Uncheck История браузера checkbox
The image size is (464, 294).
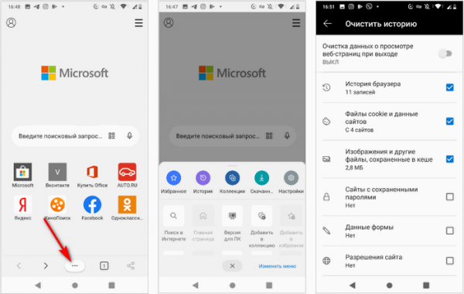click(x=450, y=87)
